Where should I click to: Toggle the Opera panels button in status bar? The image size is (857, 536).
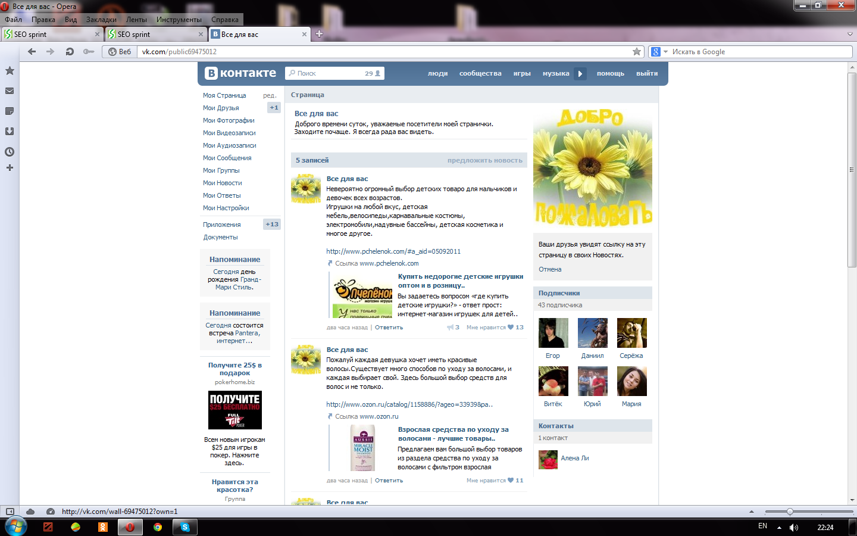[10, 512]
